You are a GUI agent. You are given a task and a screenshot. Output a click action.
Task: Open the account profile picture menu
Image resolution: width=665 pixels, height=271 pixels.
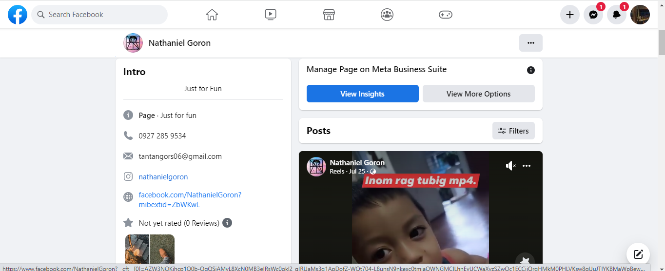click(x=640, y=15)
